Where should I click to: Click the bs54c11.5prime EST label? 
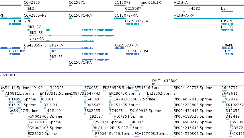click(15, 88)
